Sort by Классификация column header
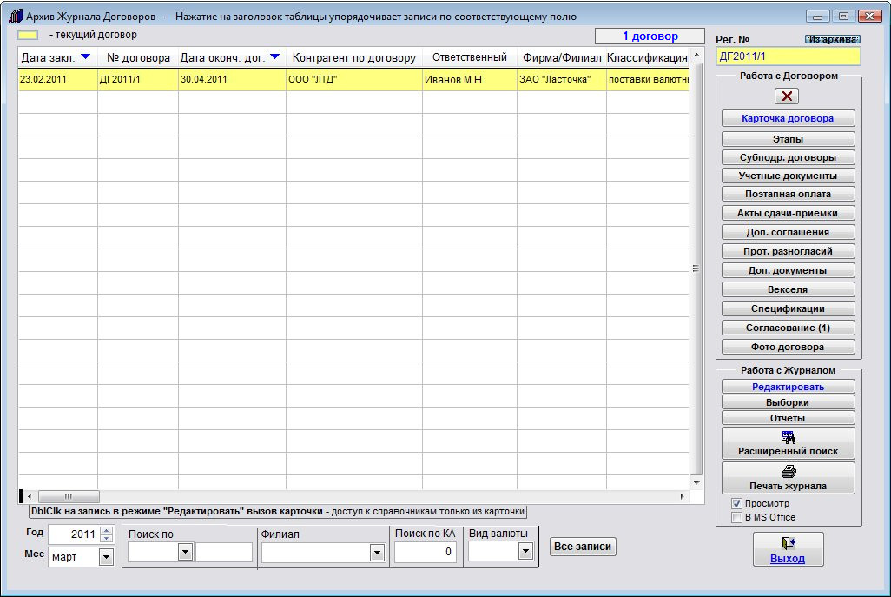Viewport: 891px width, 597px height. click(x=647, y=57)
